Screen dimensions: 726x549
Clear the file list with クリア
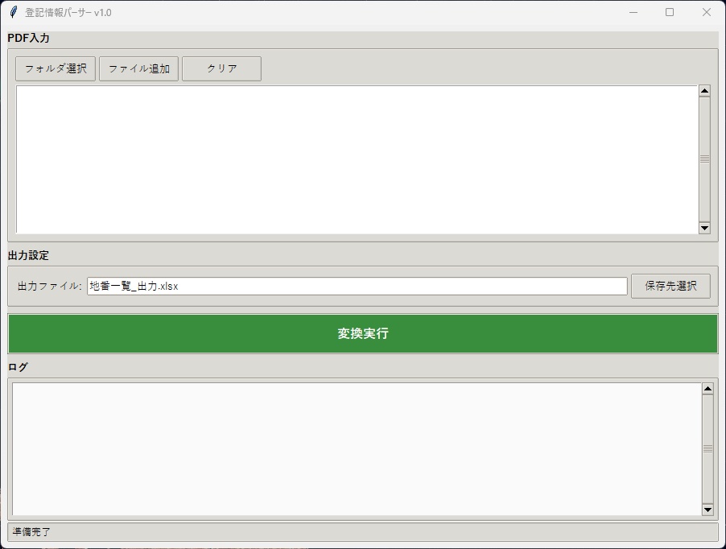click(x=221, y=68)
